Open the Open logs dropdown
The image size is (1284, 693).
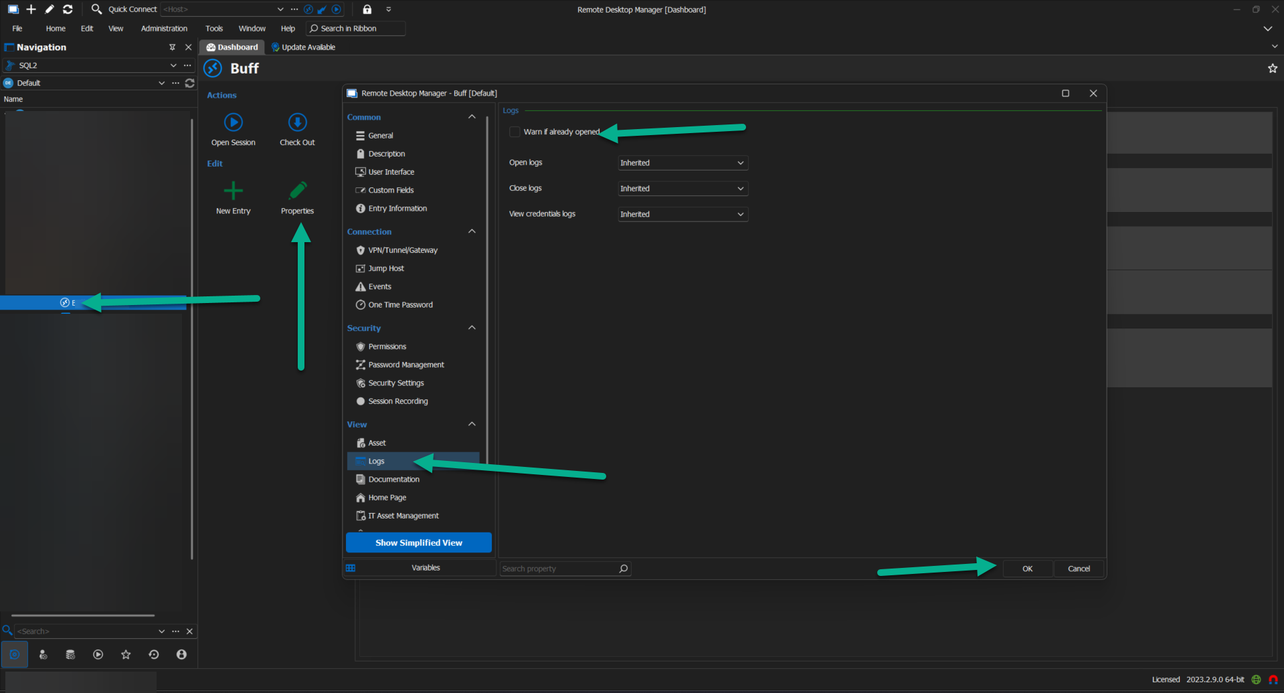click(x=682, y=163)
